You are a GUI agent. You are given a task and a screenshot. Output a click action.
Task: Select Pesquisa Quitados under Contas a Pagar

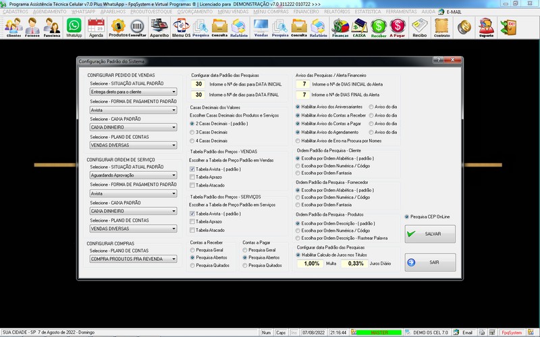pyautogui.click(x=245, y=266)
